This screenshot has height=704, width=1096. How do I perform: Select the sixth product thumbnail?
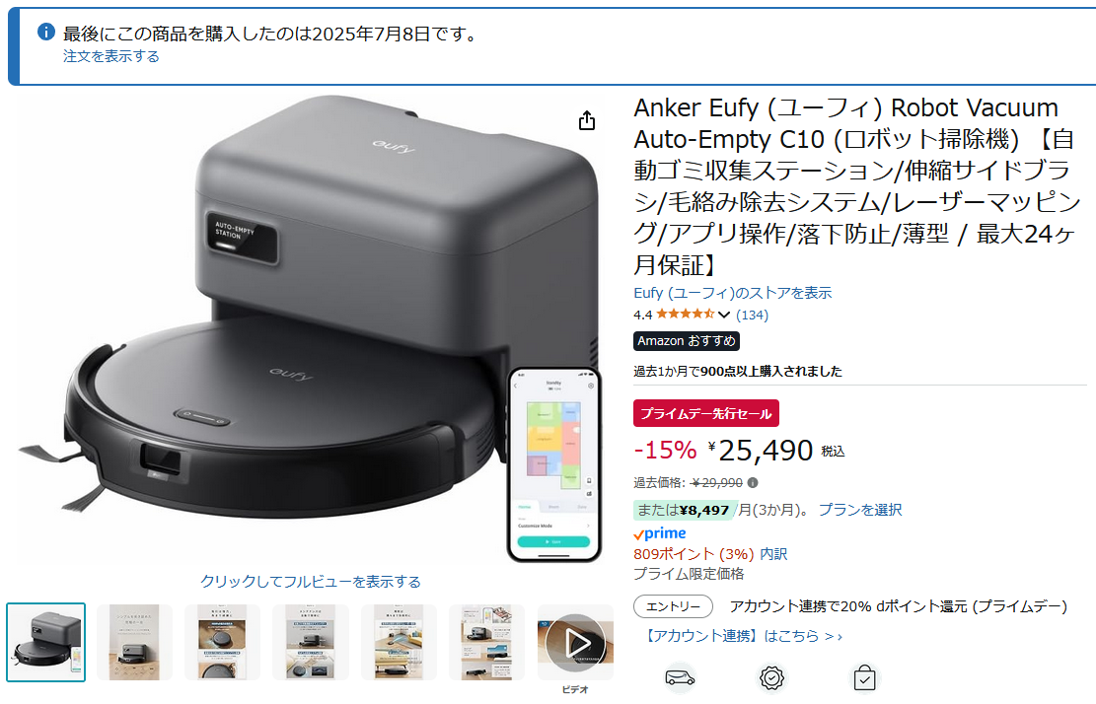487,643
